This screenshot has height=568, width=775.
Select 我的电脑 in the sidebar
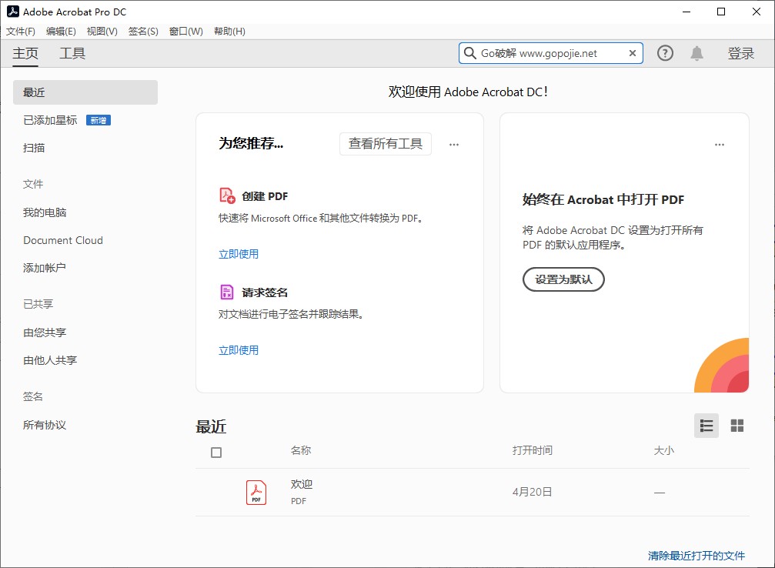pyautogui.click(x=45, y=212)
